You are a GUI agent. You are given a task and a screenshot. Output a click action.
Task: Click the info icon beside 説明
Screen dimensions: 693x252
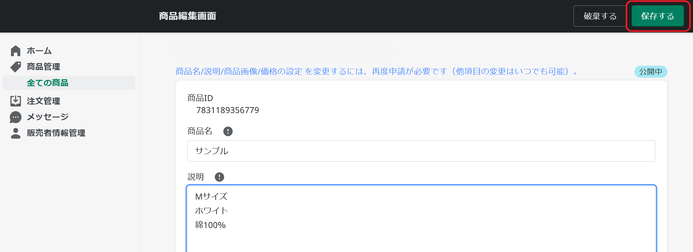click(219, 177)
